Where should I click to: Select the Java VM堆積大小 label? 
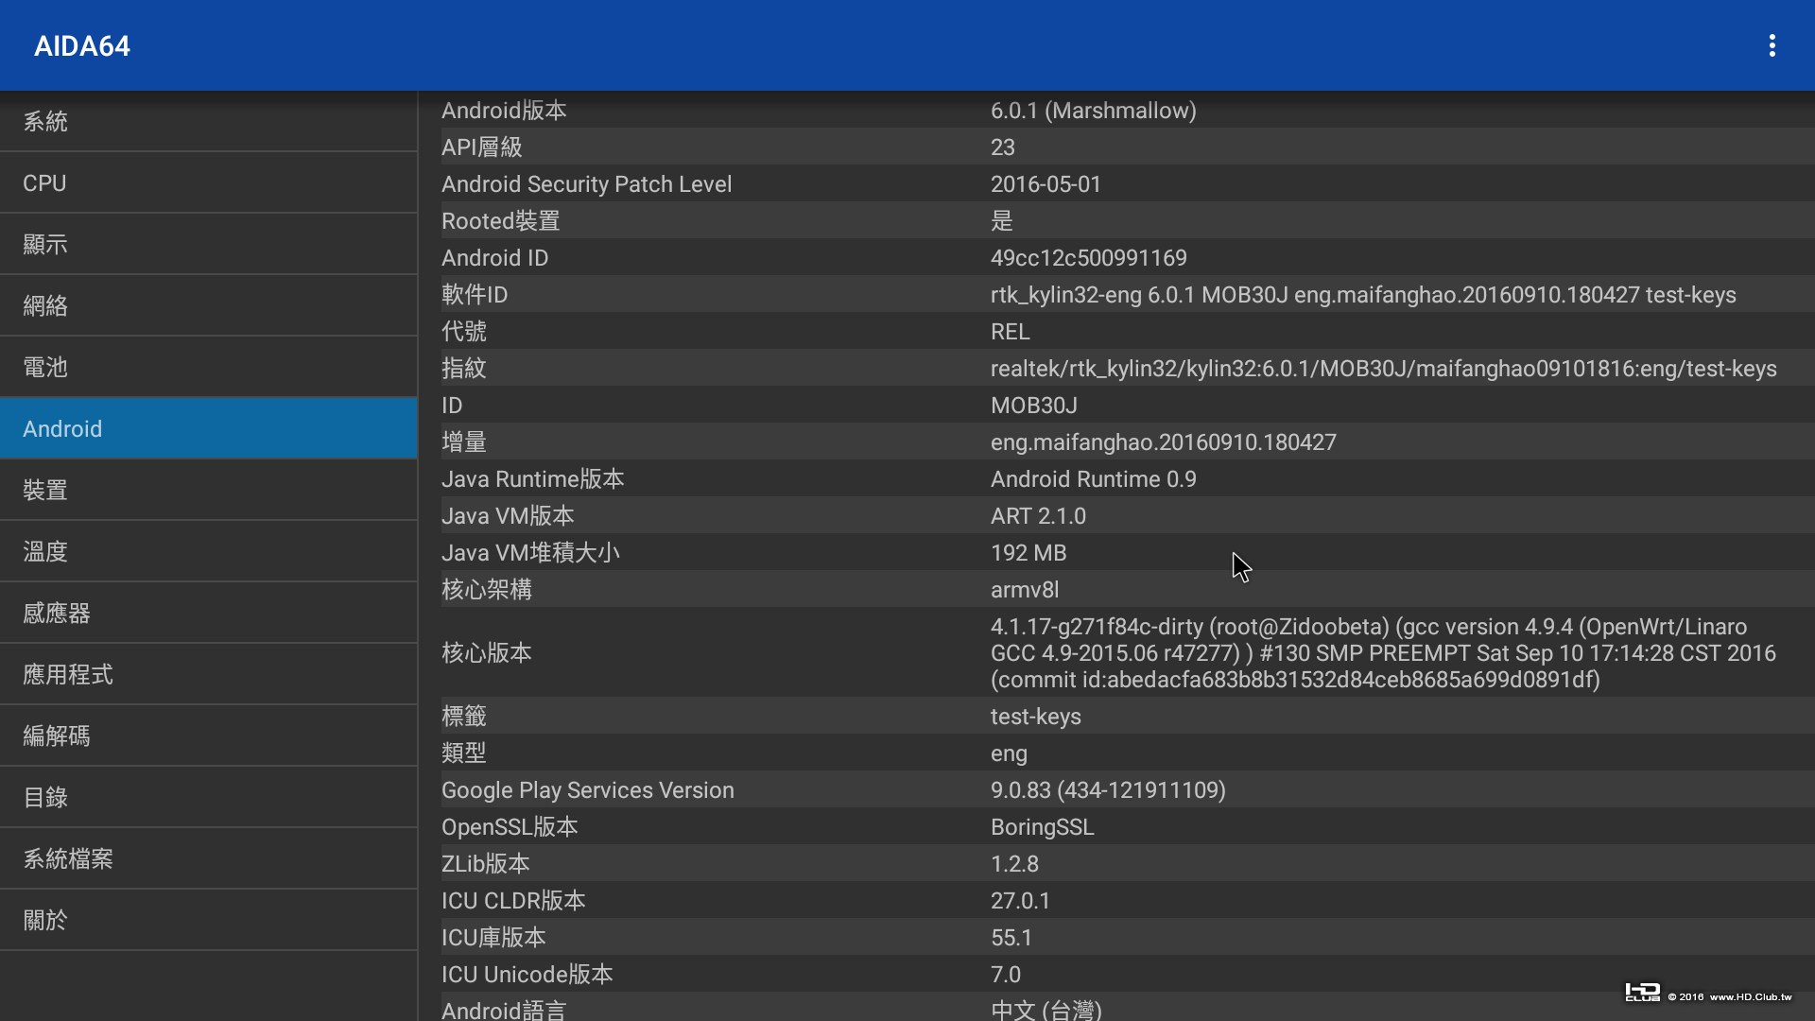tap(531, 553)
